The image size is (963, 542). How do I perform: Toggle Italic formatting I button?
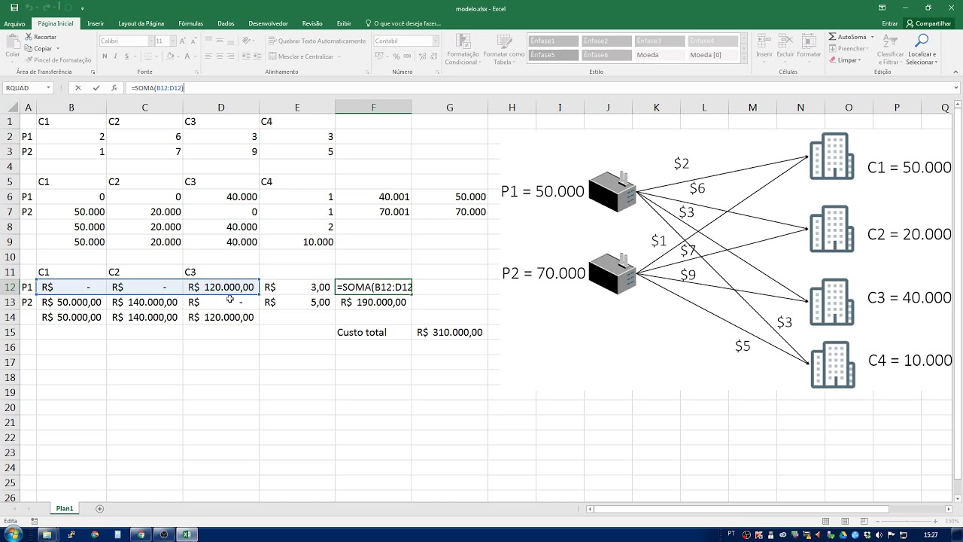click(x=115, y=56)
